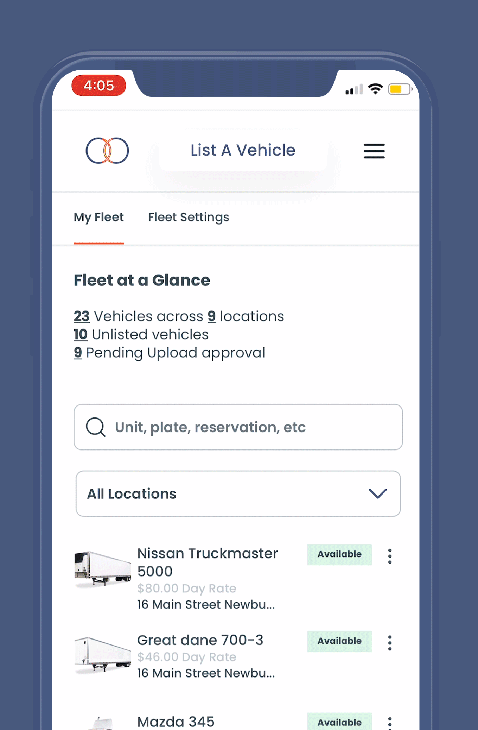Select the Great dane 700-3 title

point(200,640)
